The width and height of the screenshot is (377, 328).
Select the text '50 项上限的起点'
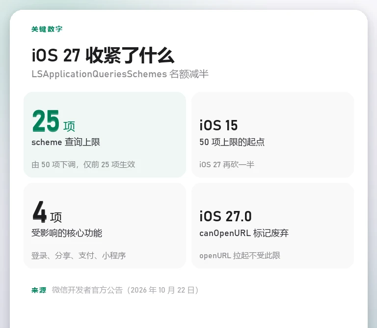pyautogui.click(x=232, y=142)
